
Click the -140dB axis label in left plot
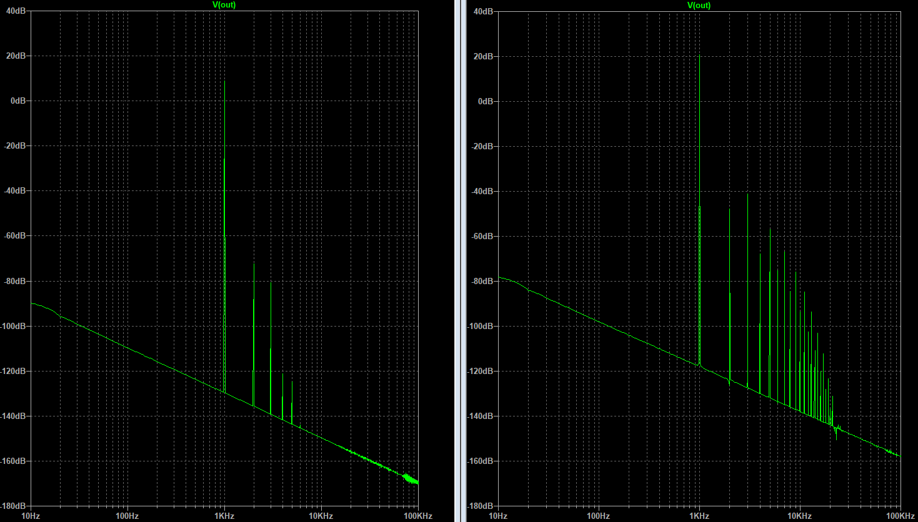(12, 416)
